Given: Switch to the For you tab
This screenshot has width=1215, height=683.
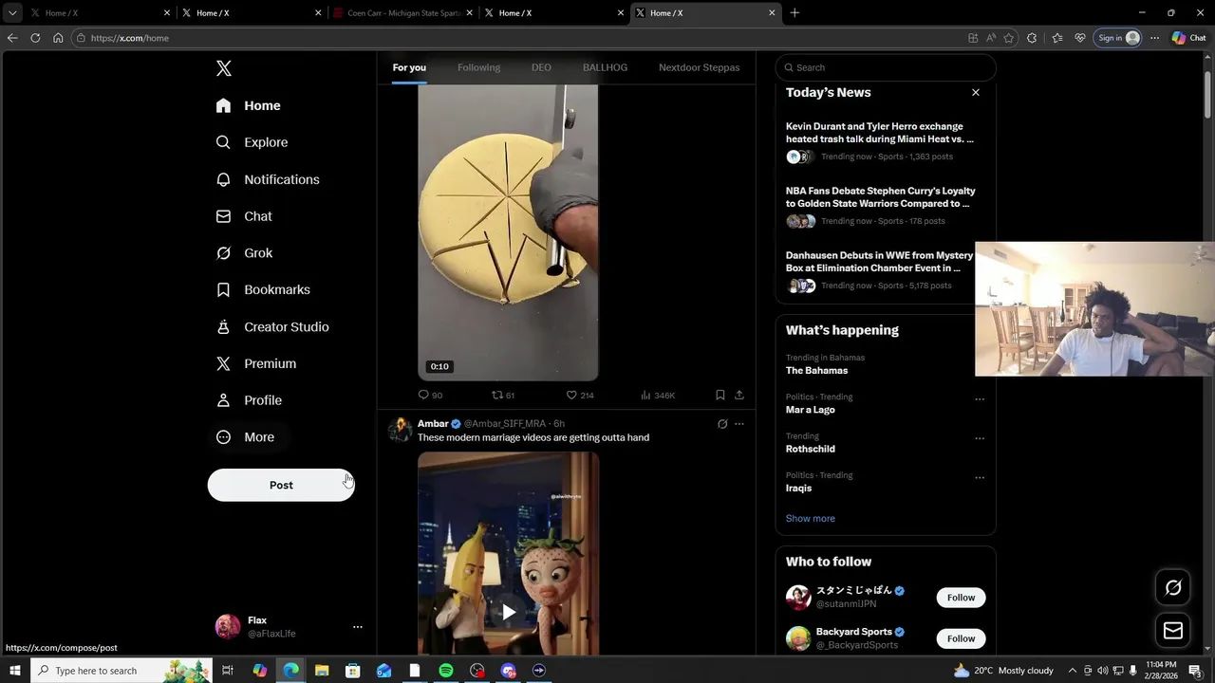Looking at the screenshot, I should 409,67.
